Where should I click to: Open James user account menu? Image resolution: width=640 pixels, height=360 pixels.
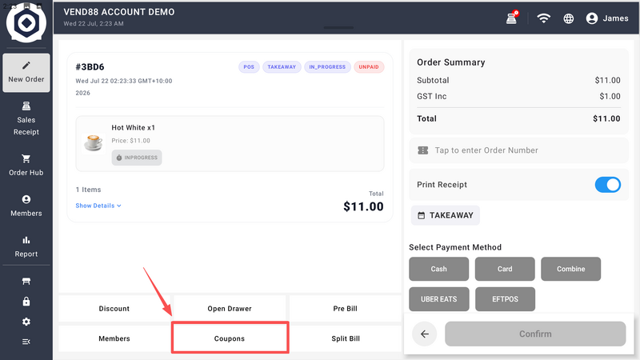(x=607, y=18)
